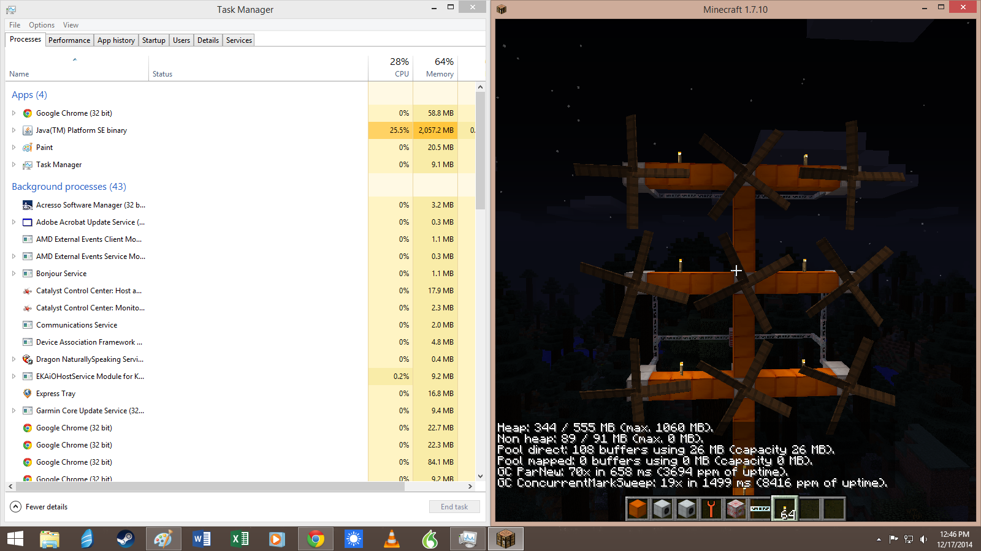Select the orange block hotbar slot
This screenshot has width=981, height=551.
[x=638, y=509]
